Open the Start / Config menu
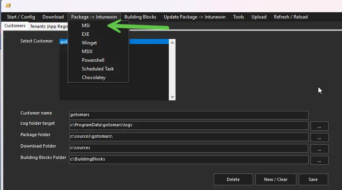The height and width of the screenshot is (190, 342). (x=21, y=17)
